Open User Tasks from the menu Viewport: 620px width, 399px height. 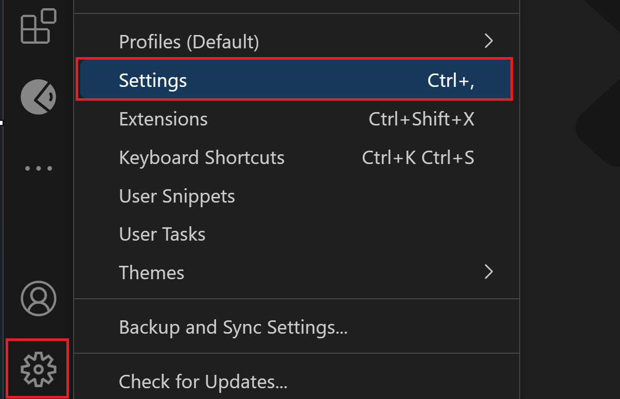162,234
